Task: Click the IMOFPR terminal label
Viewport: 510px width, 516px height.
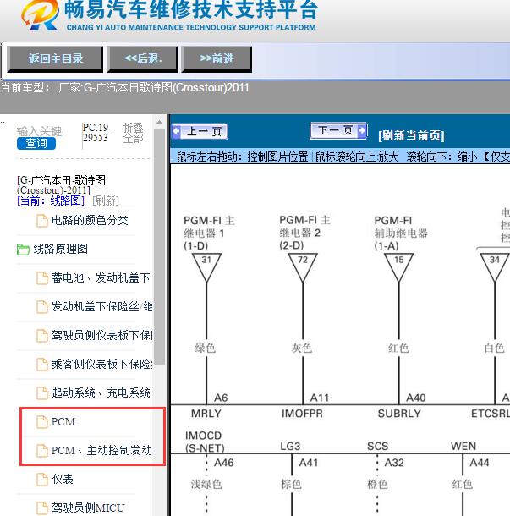Action: click(302, 414)
